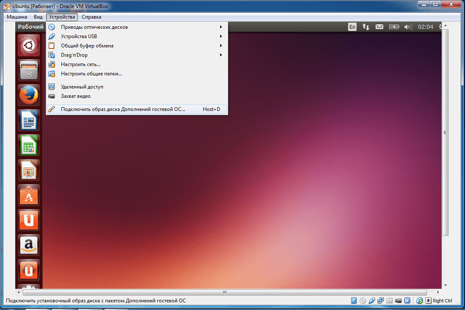Open the network connections indicator in Ubuntu panel
The height and width of the screenshot is (310, 465).
(365, 27)
